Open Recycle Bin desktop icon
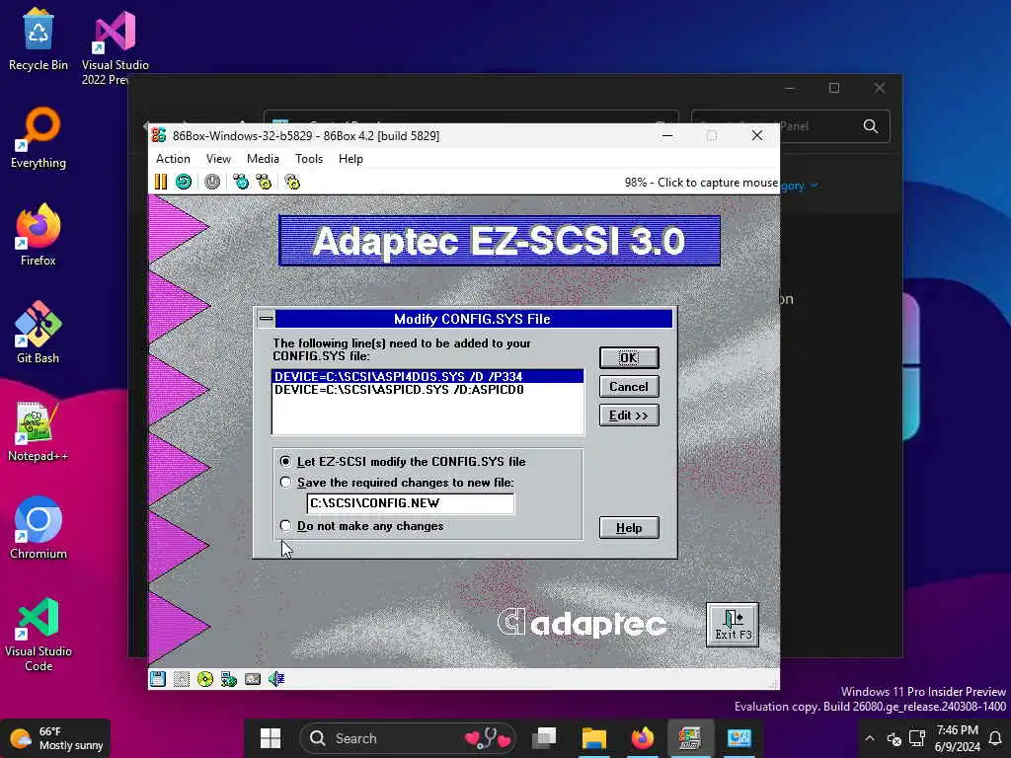Viewport: 1011px width, 758px height. coord(39,39)
